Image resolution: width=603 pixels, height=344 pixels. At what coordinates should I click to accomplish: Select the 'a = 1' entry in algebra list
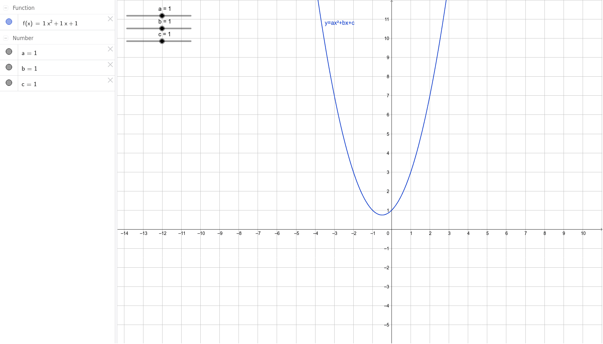(x=29, y=53)
